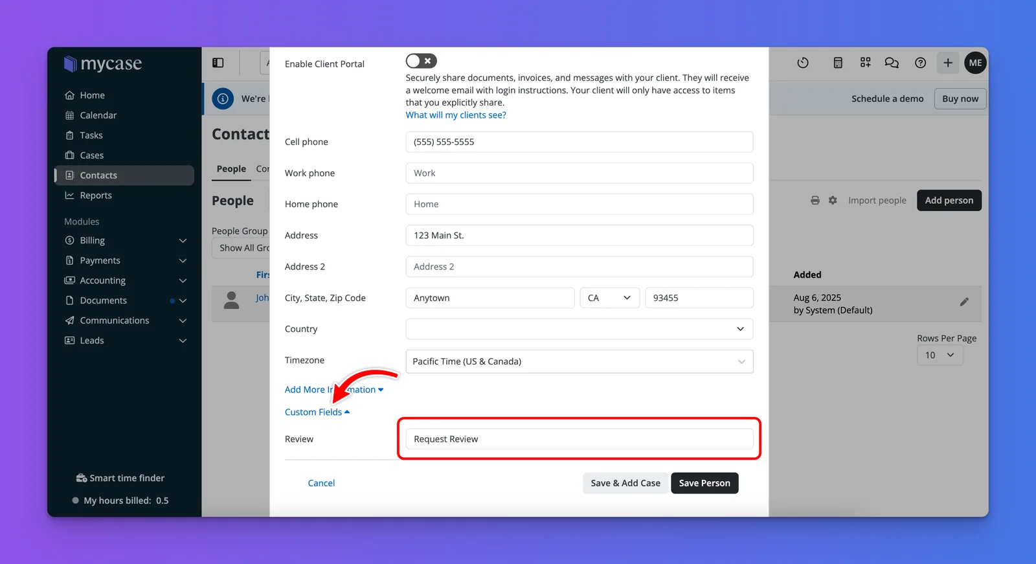Expand Add More Information section
Viewport: 1036px width, 564px height.
tap(334, 390)
